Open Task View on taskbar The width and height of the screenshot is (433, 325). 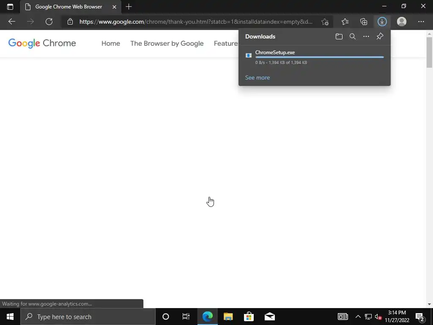(186, 317)
